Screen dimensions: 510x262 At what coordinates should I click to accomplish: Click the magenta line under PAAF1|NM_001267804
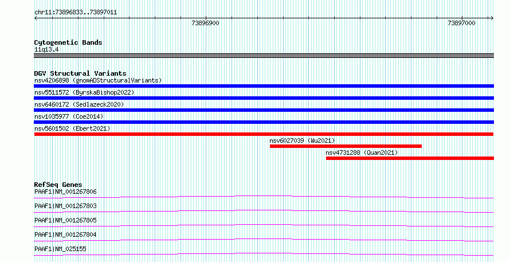click(x=264, y=240)
